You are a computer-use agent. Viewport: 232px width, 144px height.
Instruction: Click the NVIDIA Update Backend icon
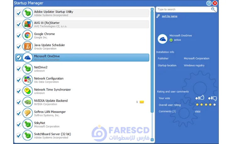pyautogui.click(x=28, y=102)
